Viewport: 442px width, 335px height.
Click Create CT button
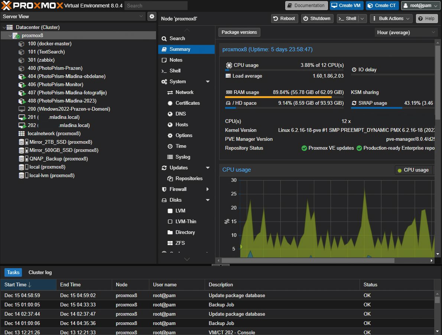(x=382, y=5)
